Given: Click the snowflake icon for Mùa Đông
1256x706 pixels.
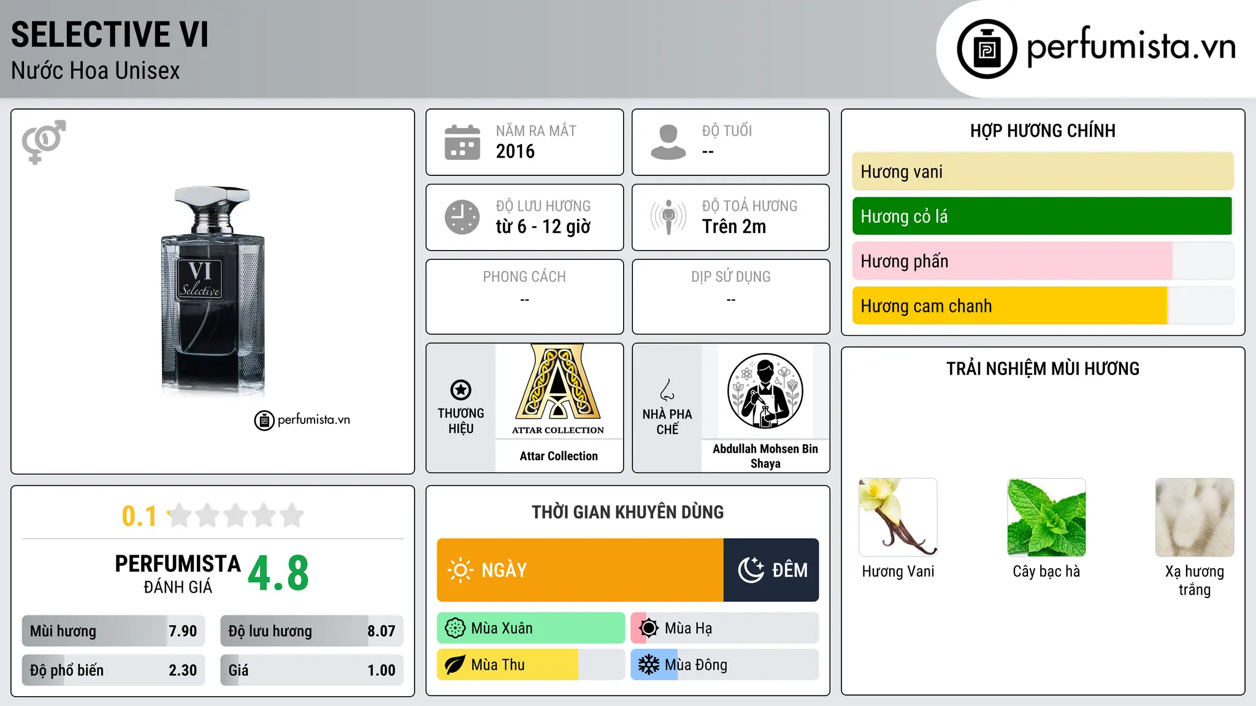Looking at the screenshot, I should [x=649, y=665].
